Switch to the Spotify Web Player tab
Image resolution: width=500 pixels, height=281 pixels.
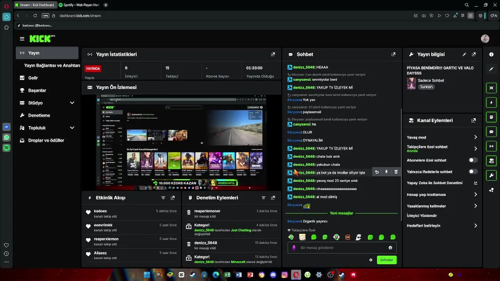point(79,5)
